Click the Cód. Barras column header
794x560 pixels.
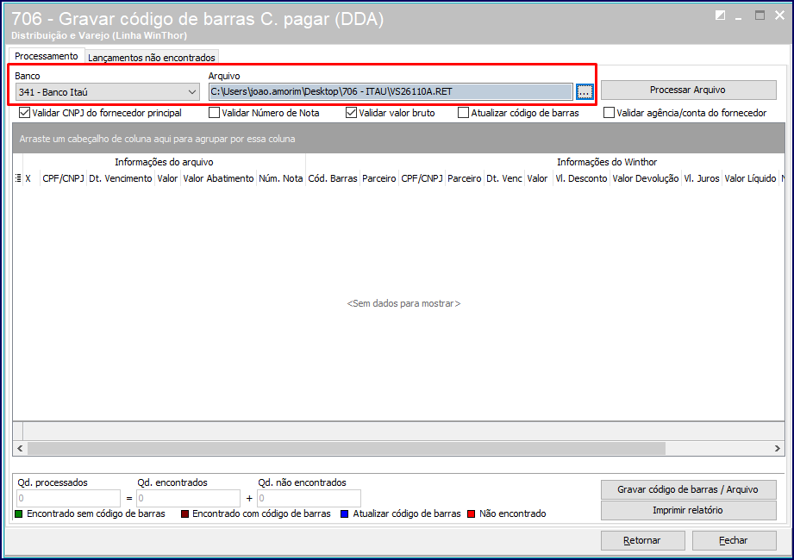[x=333, y=178]
